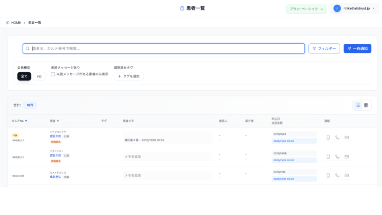Click the mail icon in the second patient row

pos(347,156)
